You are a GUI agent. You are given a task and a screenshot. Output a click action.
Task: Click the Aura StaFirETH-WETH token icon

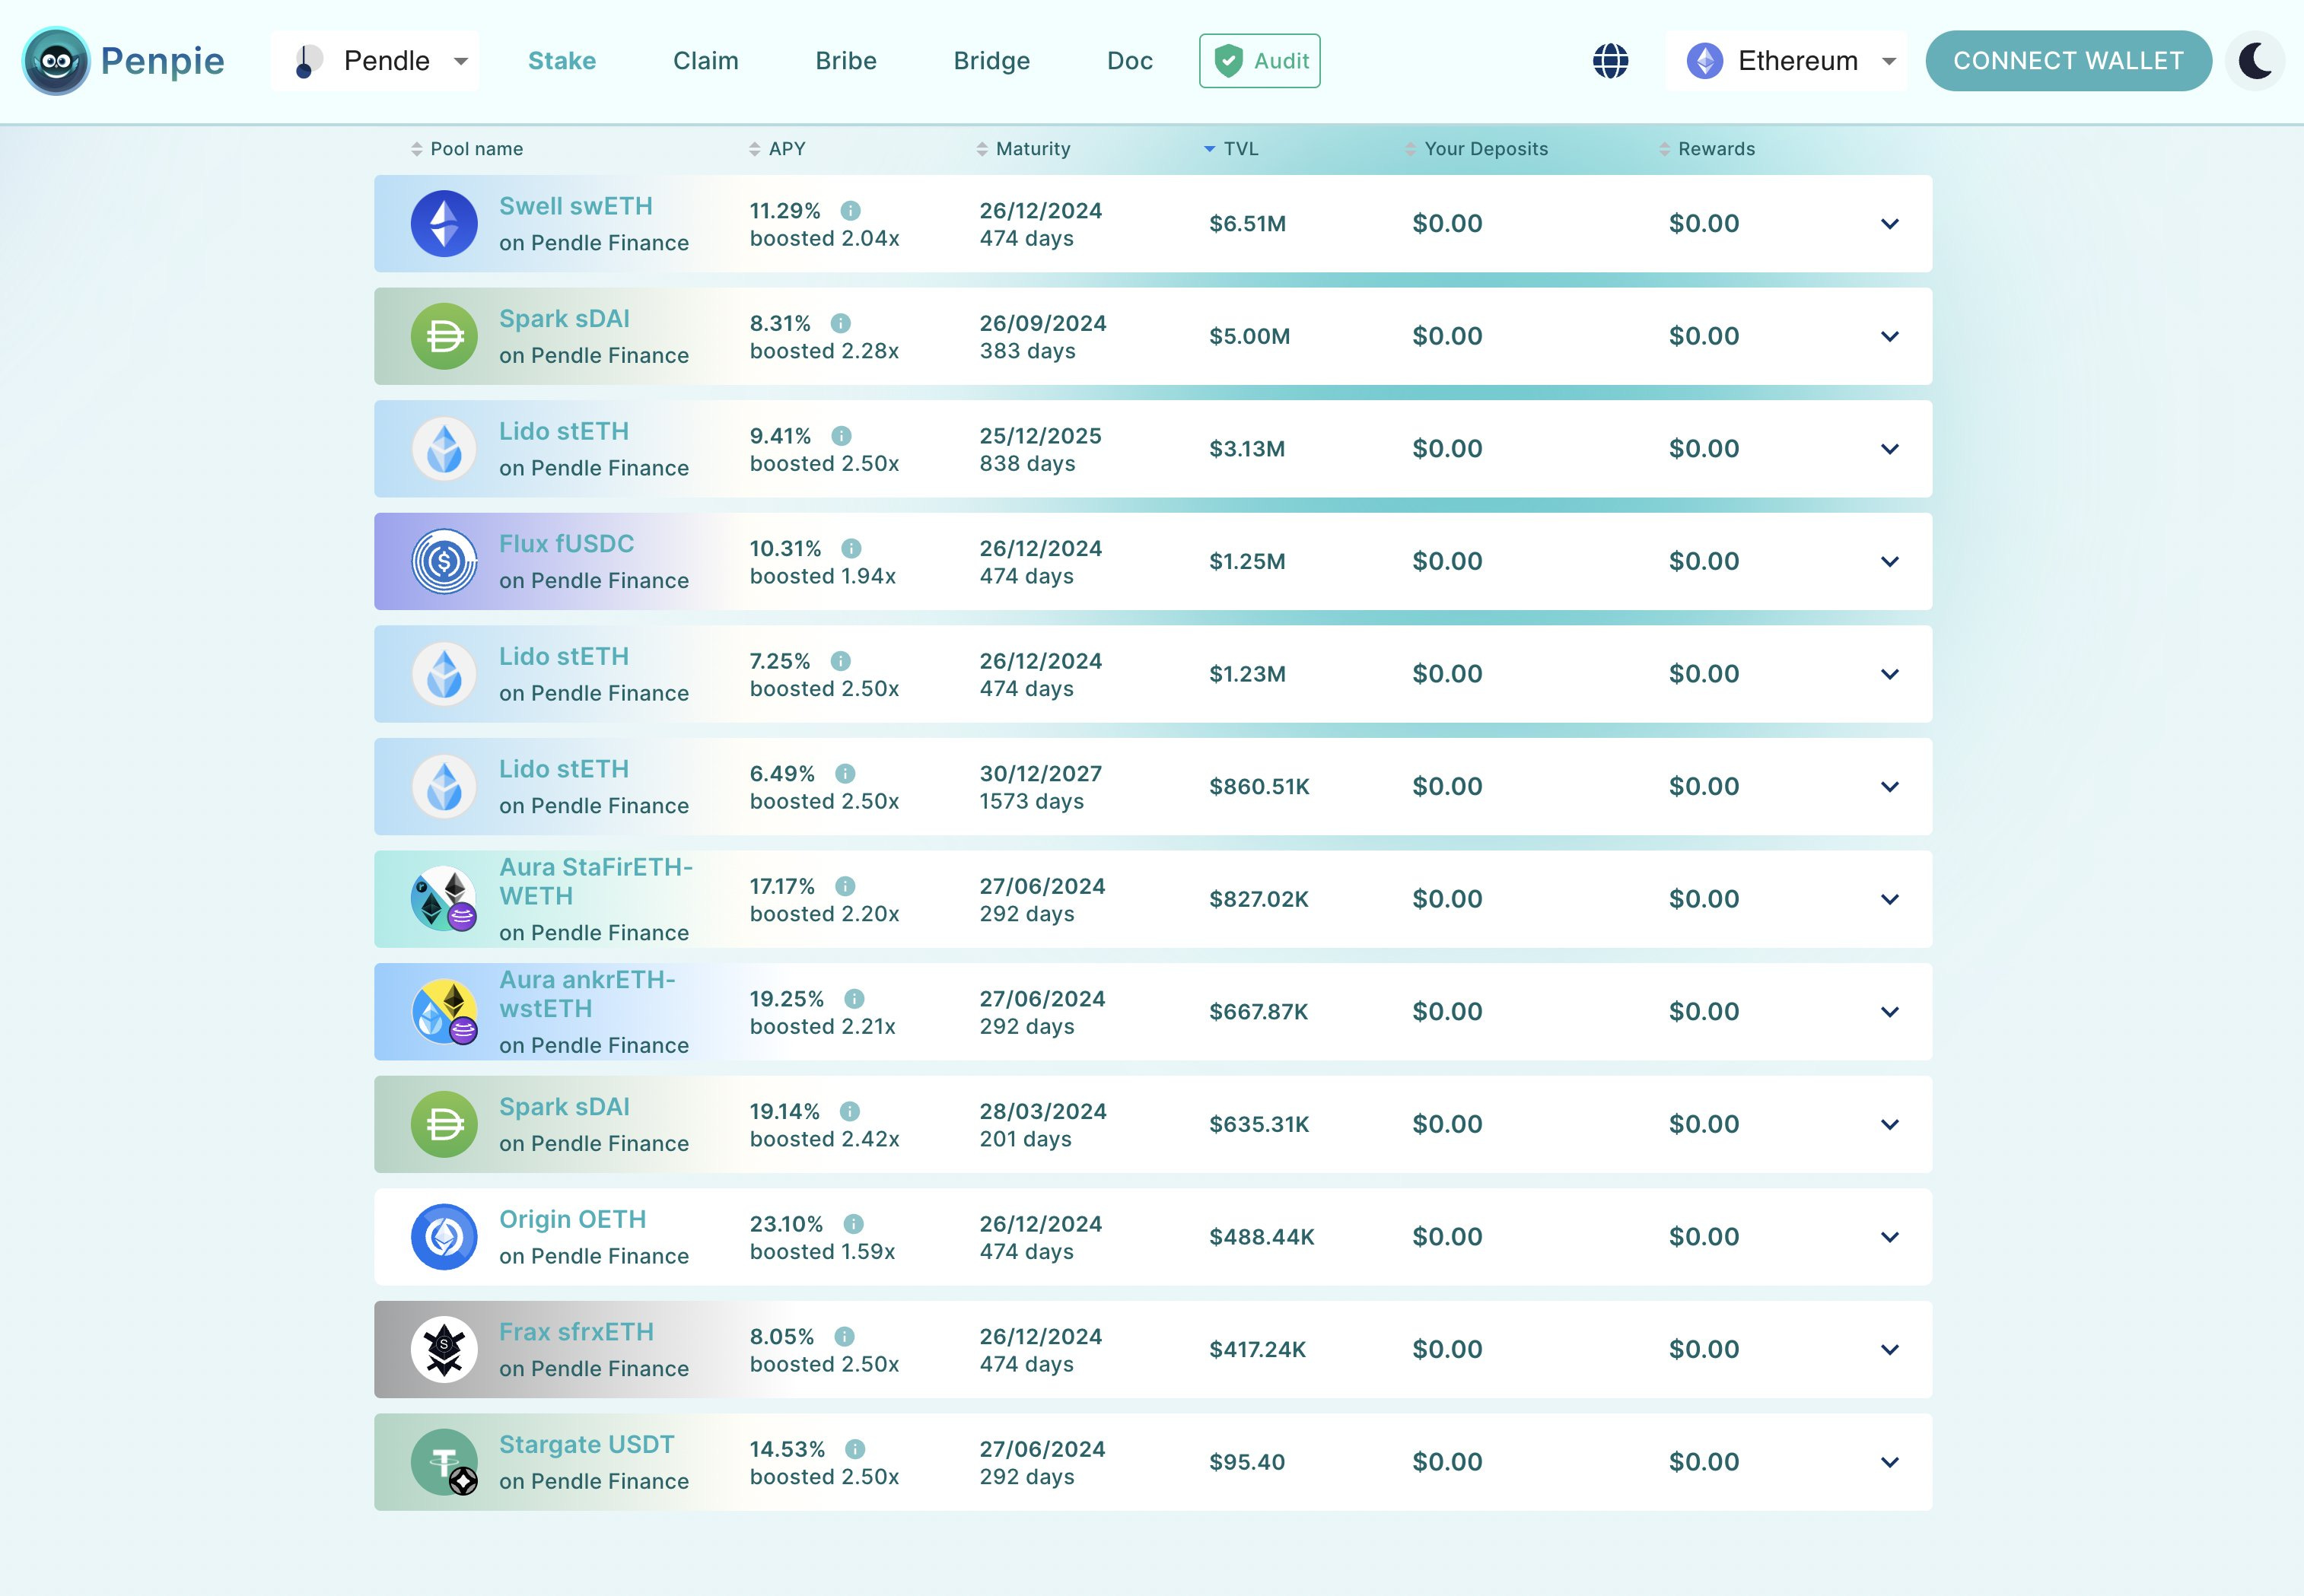(x=444, y=899)
